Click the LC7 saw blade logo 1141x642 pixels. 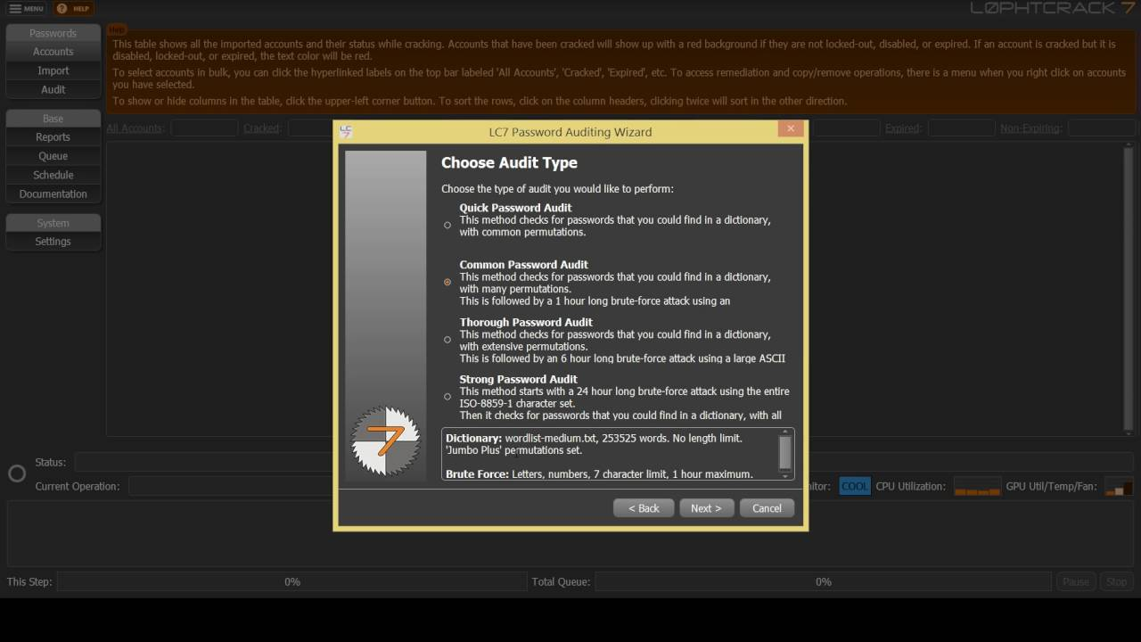pos(385,440)
